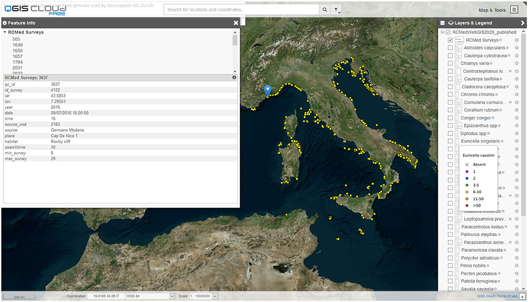Click the legend thumbnail of RCMed Surveys layer
The image size is (528, 302).
click(x=459, y=40)
